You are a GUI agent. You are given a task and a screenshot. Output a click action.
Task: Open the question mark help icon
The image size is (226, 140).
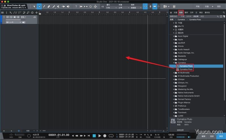pos(76,7)
